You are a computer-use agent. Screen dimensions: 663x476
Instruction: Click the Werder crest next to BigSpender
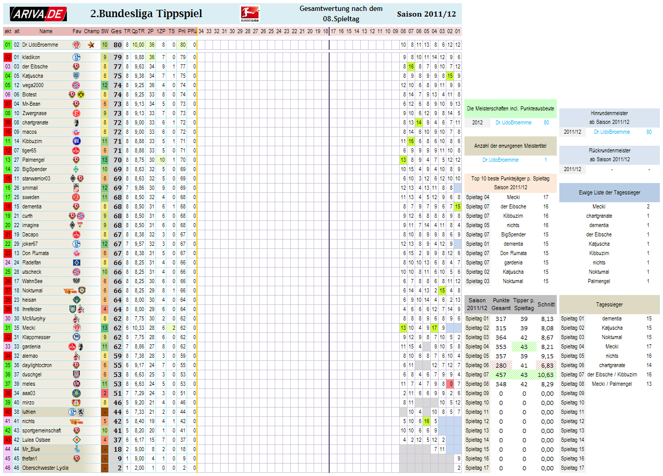tap(76, 170)
